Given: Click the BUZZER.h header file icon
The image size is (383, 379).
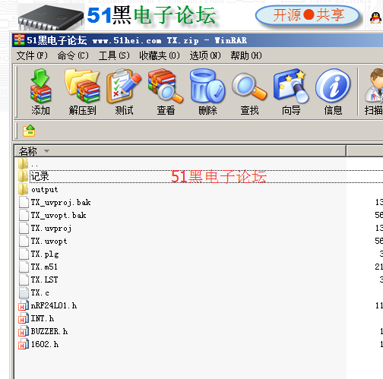Looking at the screenshot, I should point(24,331).
